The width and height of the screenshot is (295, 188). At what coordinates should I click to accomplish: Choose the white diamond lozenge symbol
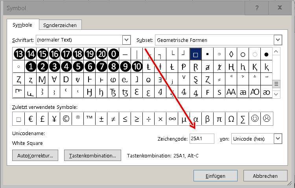[231, 54]
